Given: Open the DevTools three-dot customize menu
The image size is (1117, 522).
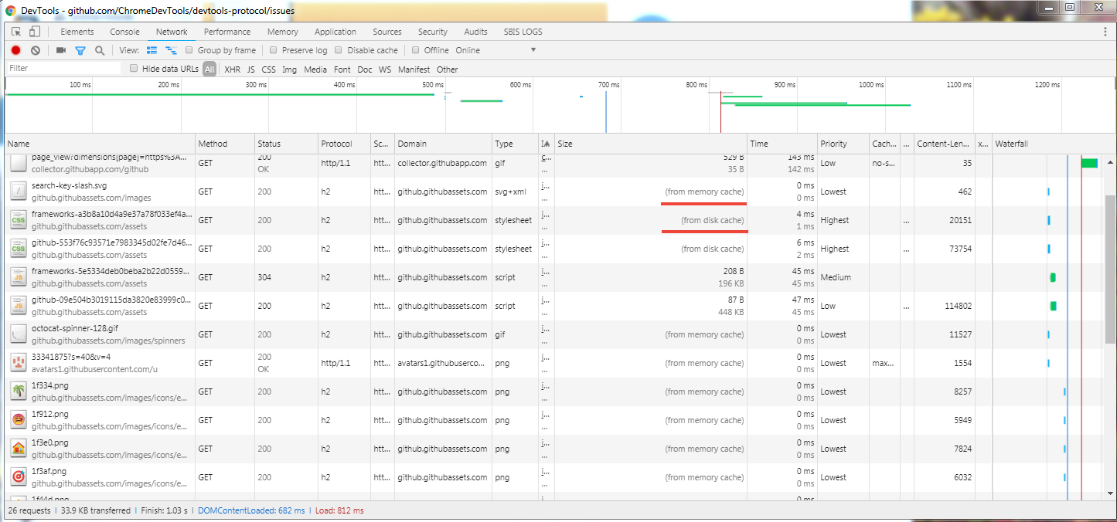Looking at the screenshot, I should click(x=1106, y=32).
